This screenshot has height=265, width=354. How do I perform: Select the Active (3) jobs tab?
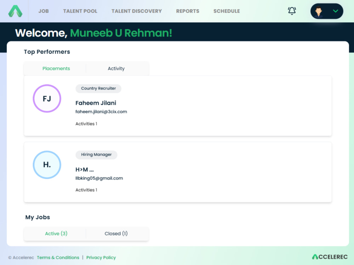(56, 234)
